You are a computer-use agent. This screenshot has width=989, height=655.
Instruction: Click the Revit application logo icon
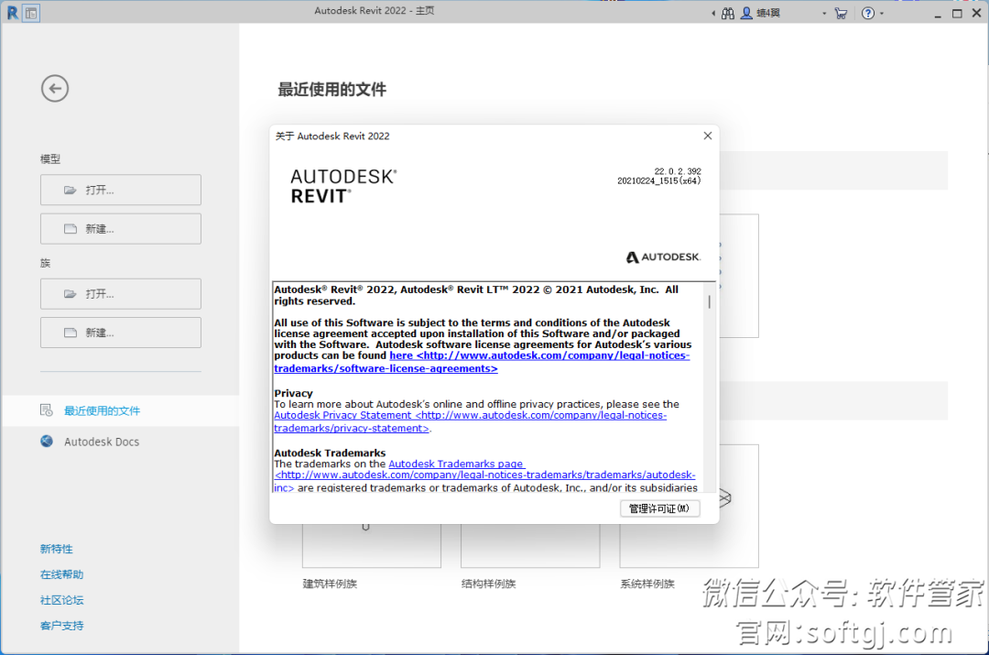tap(12, 13)
